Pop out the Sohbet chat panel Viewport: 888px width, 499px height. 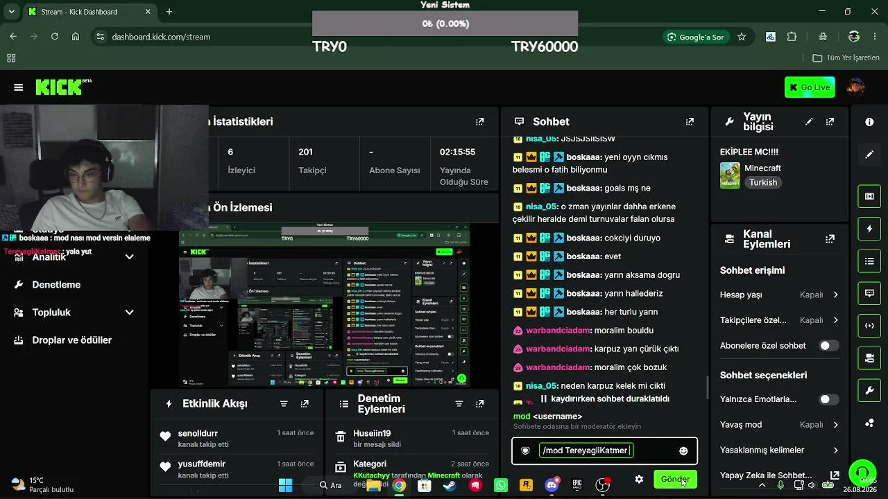[690, 121]
